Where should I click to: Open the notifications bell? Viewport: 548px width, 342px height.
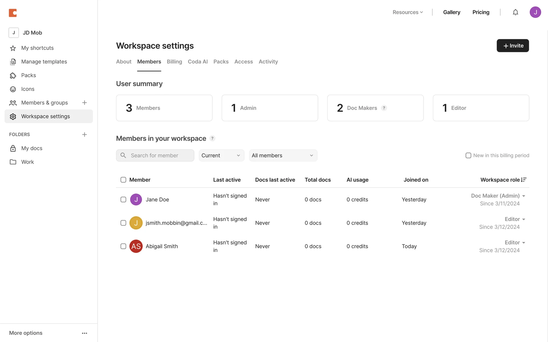point(515,12)
